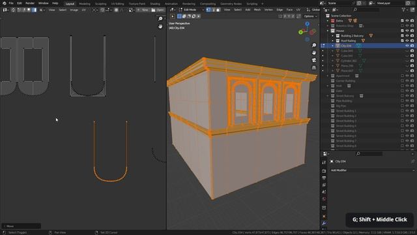Open the Options dropdown in viewport

click(x=310, y=16)
